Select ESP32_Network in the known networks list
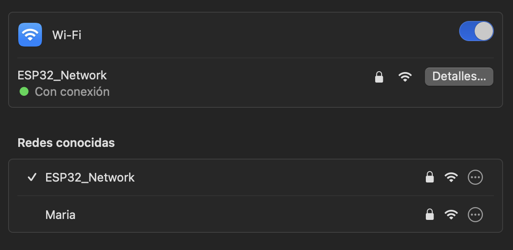The width and height of the screenshot is (513, 250). point(90,177)
